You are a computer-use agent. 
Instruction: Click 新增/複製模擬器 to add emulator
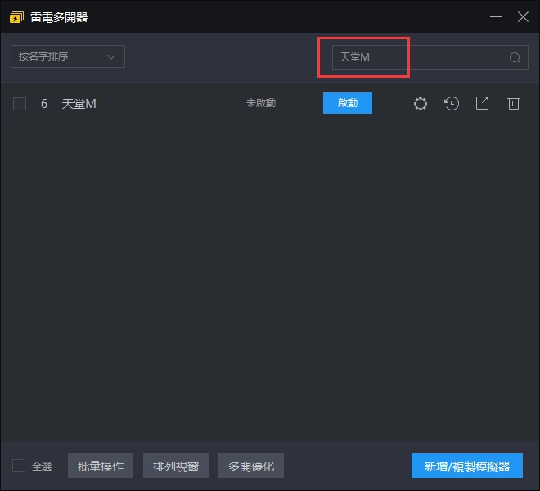467,466
